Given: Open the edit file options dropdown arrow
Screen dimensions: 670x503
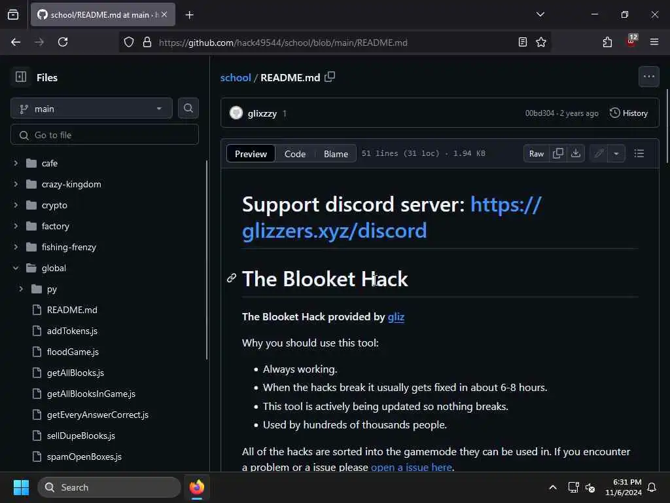Looking at the screenshot, I should (616, 153).
